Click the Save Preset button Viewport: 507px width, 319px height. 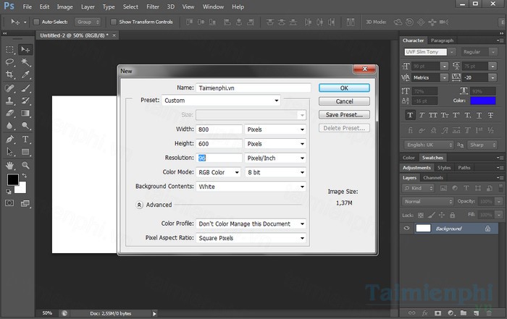[344, 114]
